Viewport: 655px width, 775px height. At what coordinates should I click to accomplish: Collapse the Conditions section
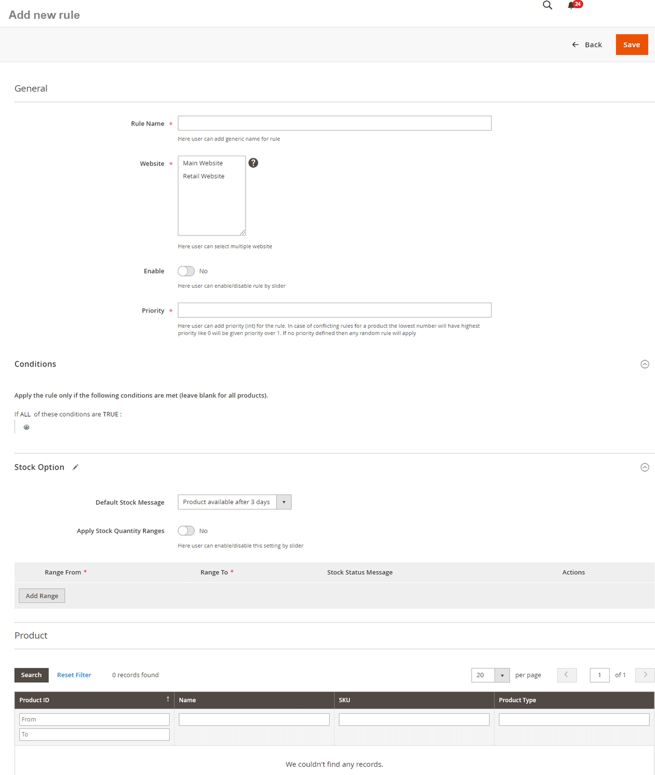645,364
